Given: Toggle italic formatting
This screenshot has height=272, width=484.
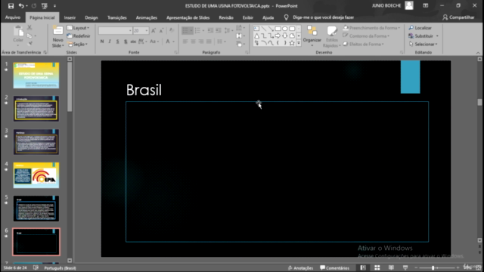Looking at the screenshot, I should tap(110, 42).
